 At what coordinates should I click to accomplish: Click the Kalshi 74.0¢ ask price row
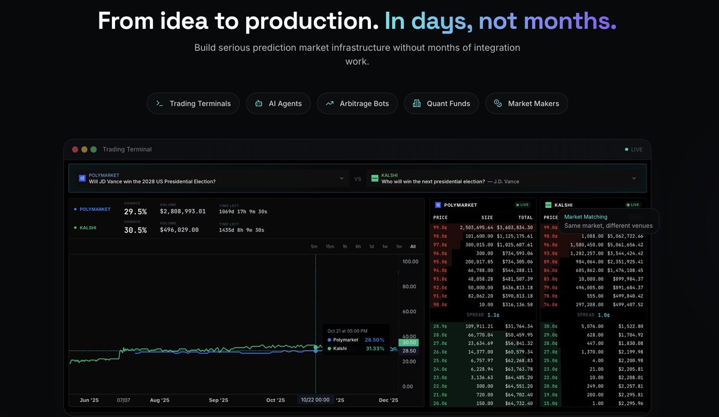pos(593,304)
